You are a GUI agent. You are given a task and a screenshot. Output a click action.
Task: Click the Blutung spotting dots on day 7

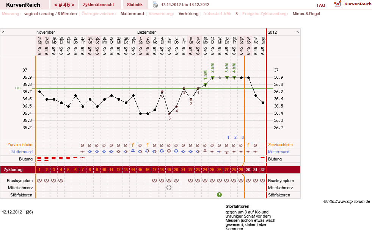(83, 157)
